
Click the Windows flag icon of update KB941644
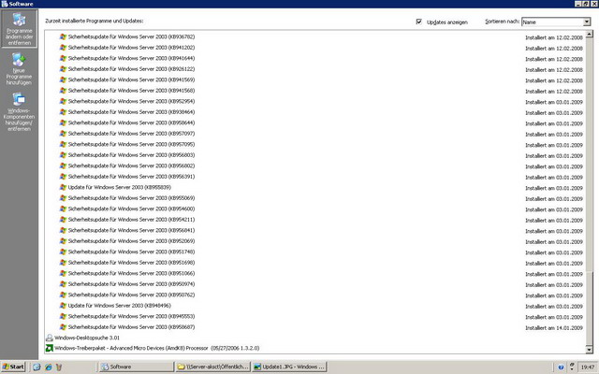63,58
